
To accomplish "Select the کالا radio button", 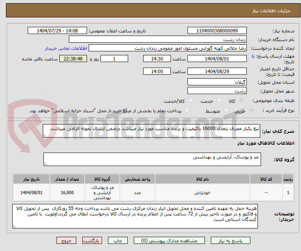I will pos(241,100).
